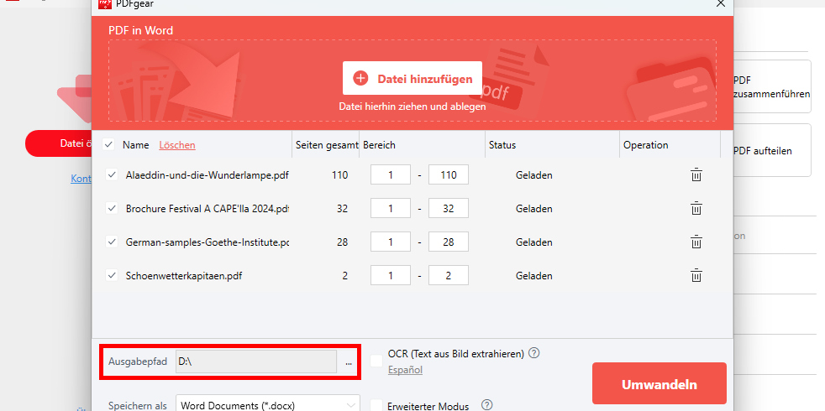825x411 pixels.
Task: Open help icon next to Erweiterter Modus
Action: point(486,406)
